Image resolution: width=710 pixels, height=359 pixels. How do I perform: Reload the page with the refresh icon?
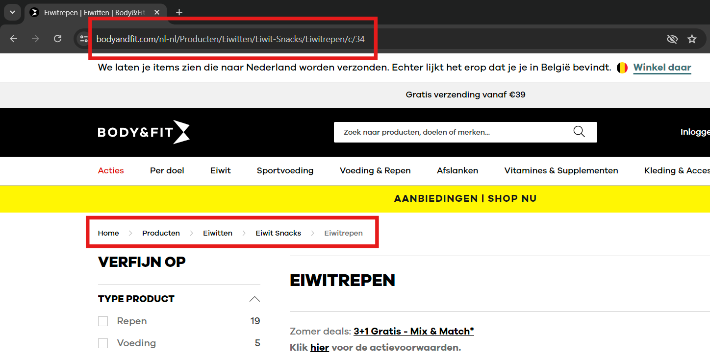point(58,39)
